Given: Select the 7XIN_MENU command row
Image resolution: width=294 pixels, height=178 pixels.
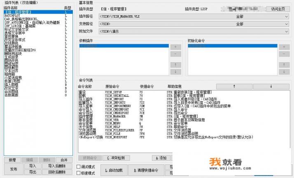Looking at the screenshot, I should (184, 123).
